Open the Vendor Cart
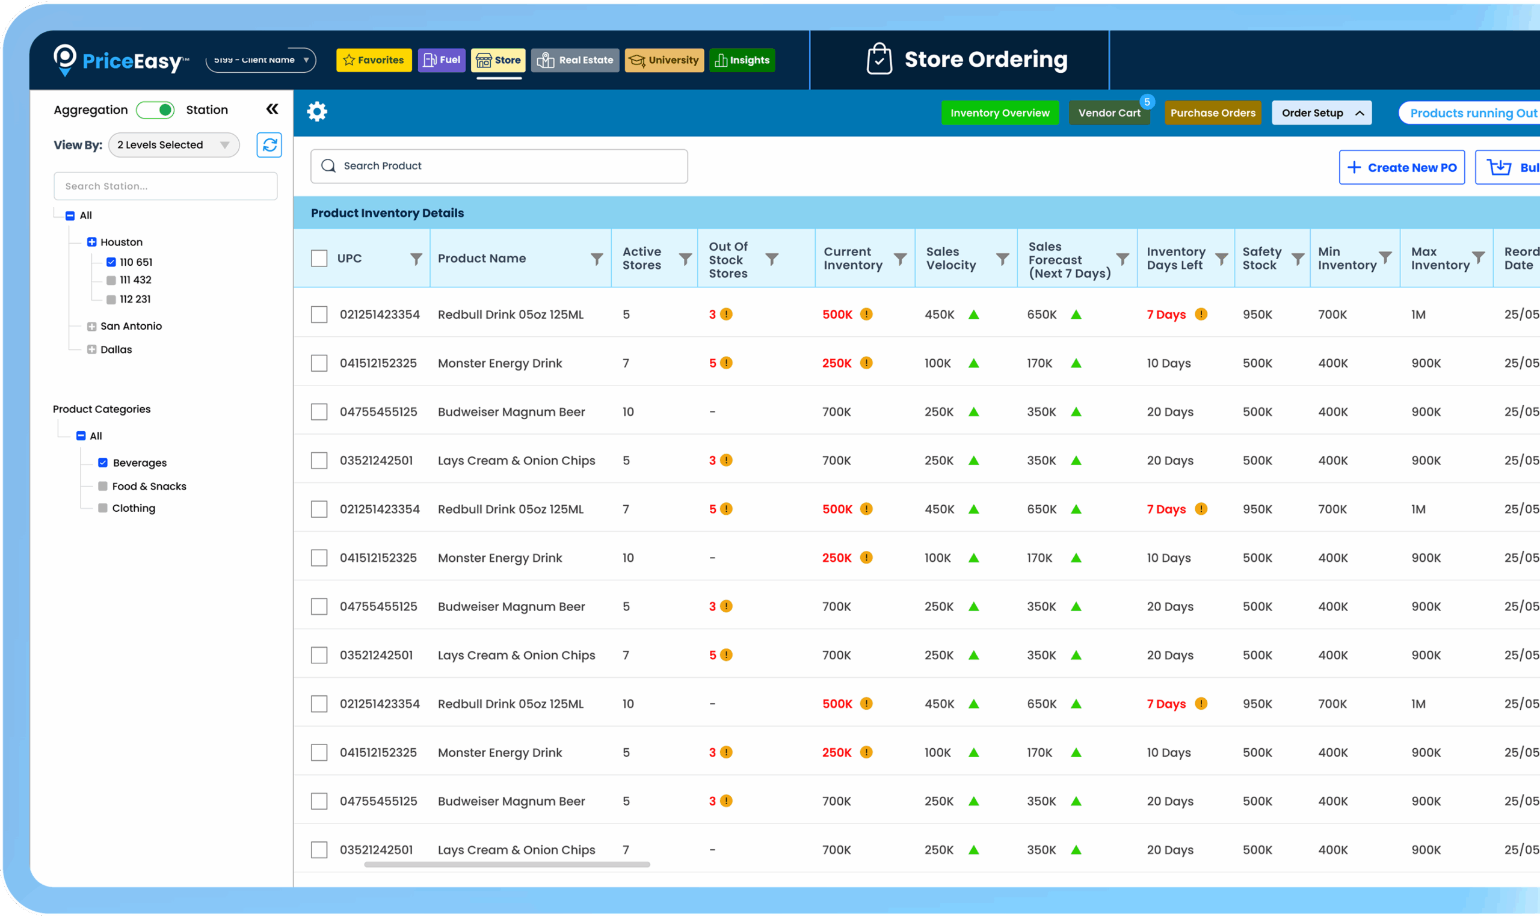 (x=1109, y=113)
